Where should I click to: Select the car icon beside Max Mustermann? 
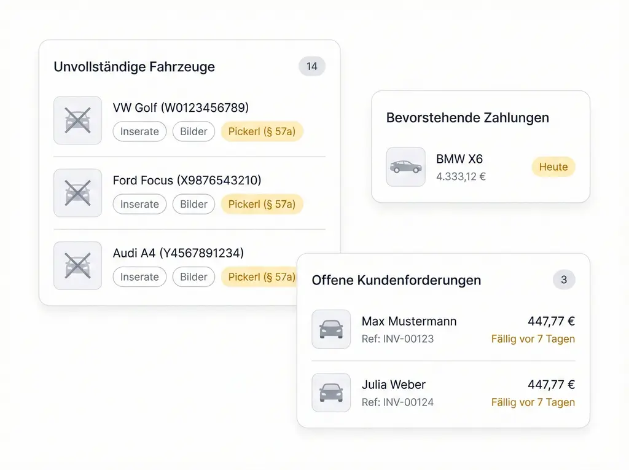click(x=331, y=329)
